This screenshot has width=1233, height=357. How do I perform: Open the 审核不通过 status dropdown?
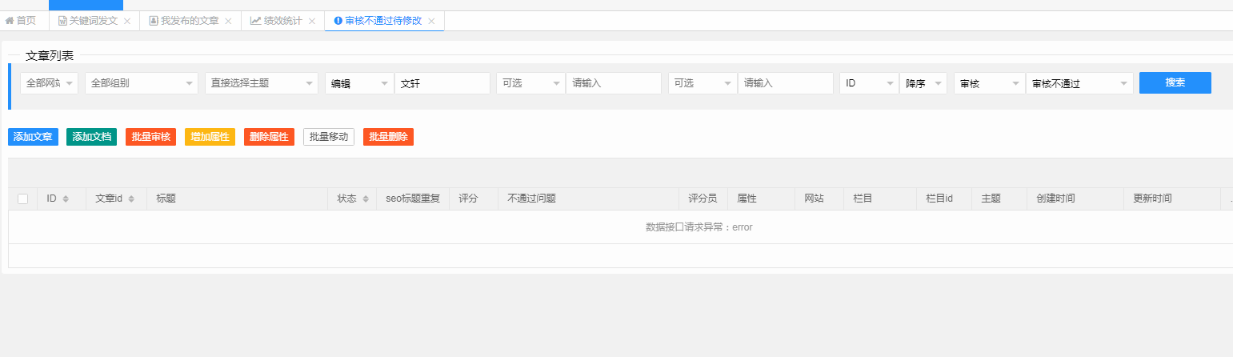pos(1079,83)
